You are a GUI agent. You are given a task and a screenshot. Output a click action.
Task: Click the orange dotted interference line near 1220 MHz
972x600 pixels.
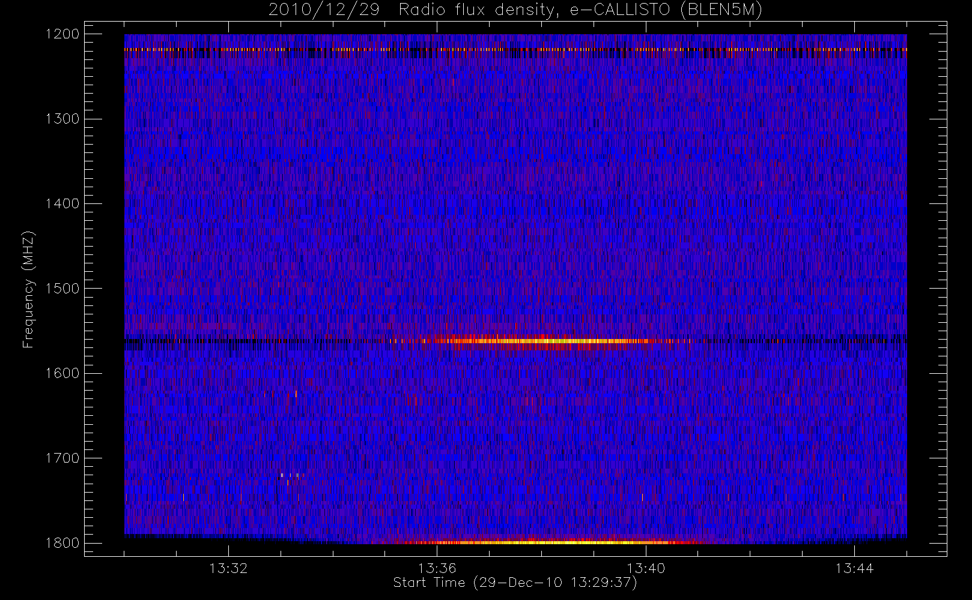tap(515, 49)
